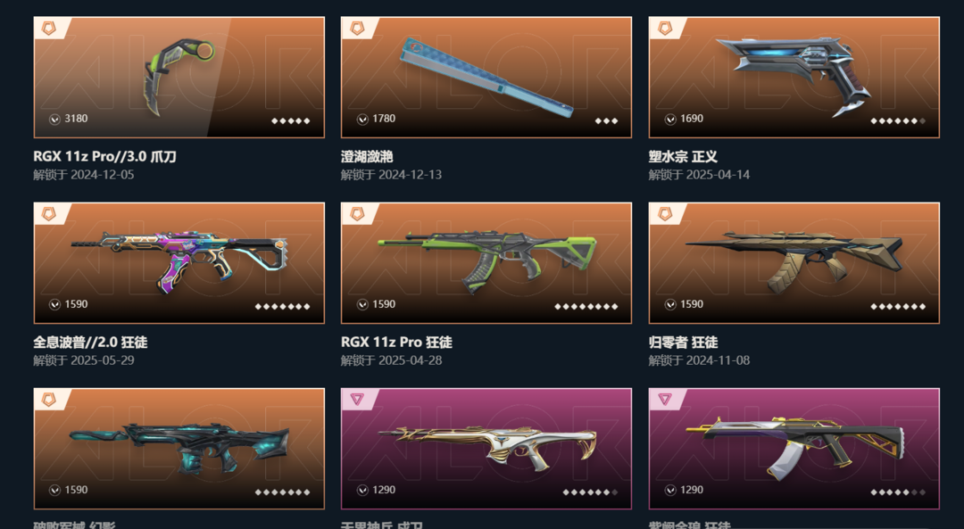Open the green RGX 11z Pro 狂徒 rifle image

(486, 263)
